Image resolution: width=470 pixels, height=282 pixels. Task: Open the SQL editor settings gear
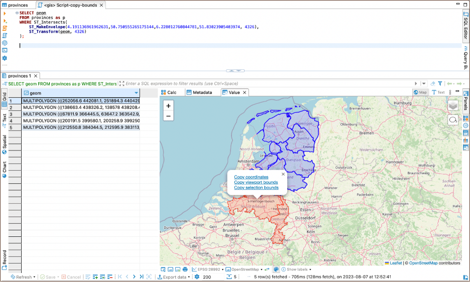point(5,58)
